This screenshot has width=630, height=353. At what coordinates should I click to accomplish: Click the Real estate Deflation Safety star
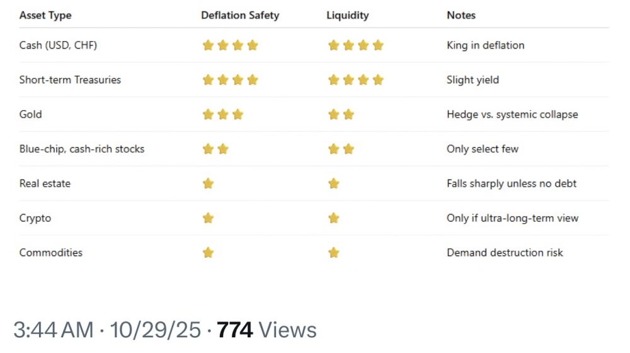coord(208,183)
